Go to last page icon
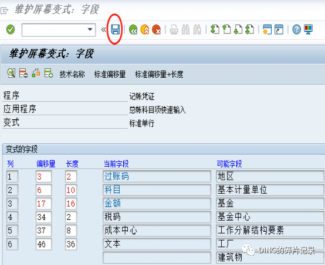Image resolution: width=325 pixels, height=265 pixels. (x=249, y=29)
